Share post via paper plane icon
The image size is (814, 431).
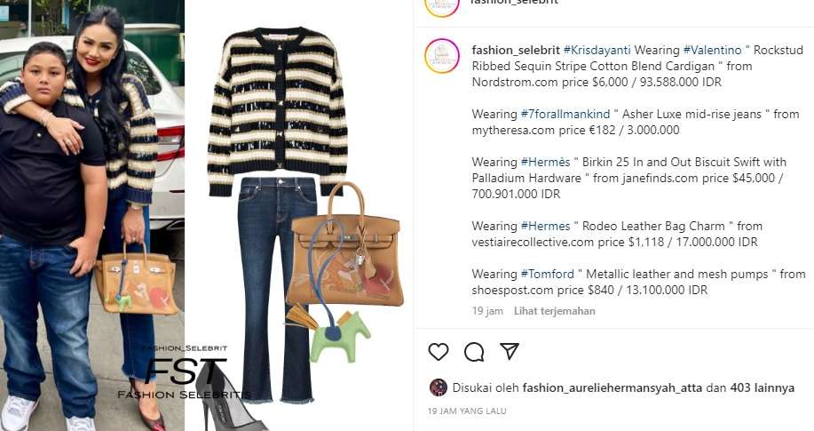tap(510, 351)
